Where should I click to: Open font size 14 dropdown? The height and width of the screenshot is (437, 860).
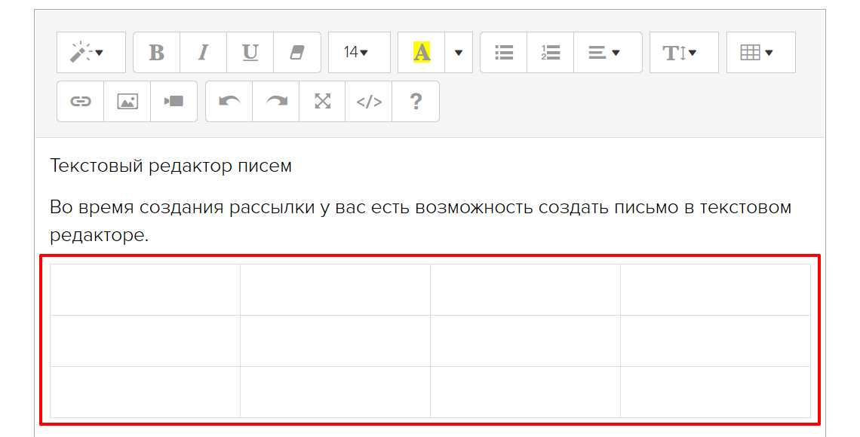tap(359, 53)
